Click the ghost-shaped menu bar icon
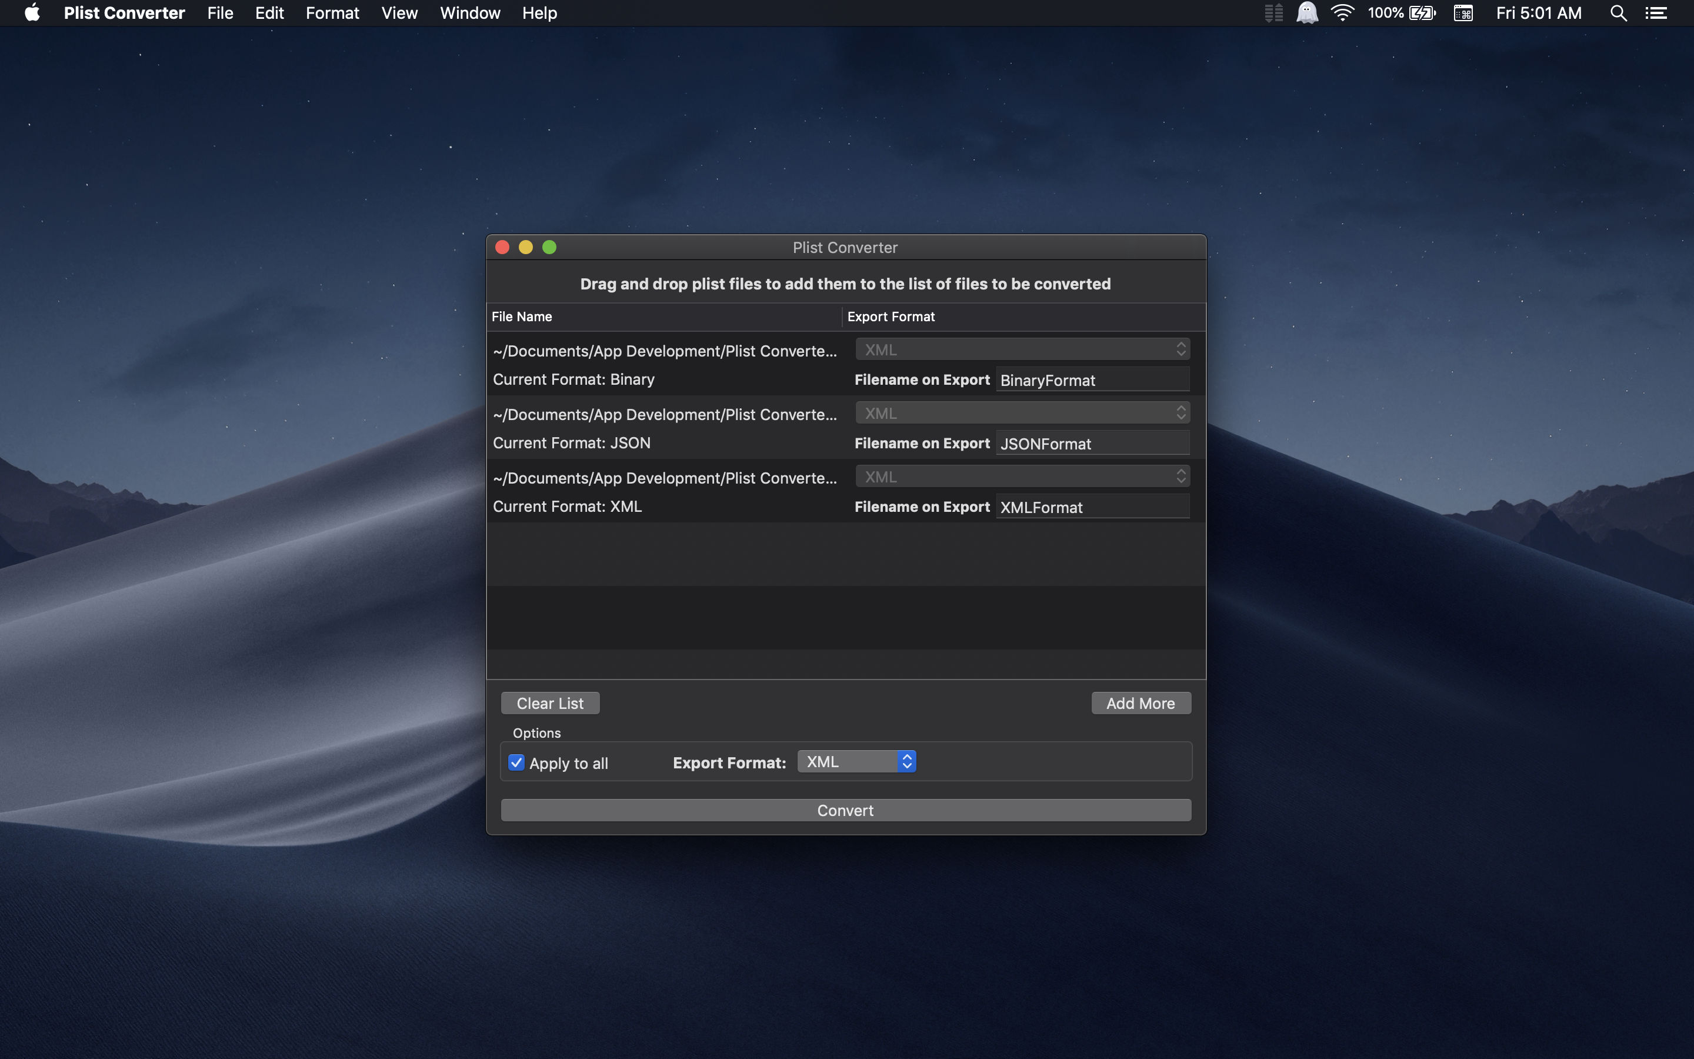1694x1059 pixels. 1308,12
